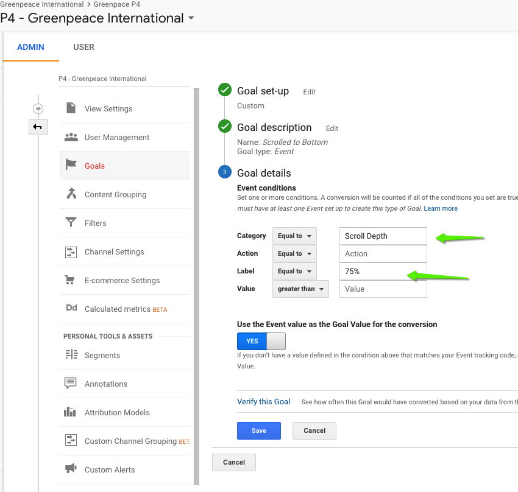Switch to the USER tab
518x492 pixels.
click(84, 47)
